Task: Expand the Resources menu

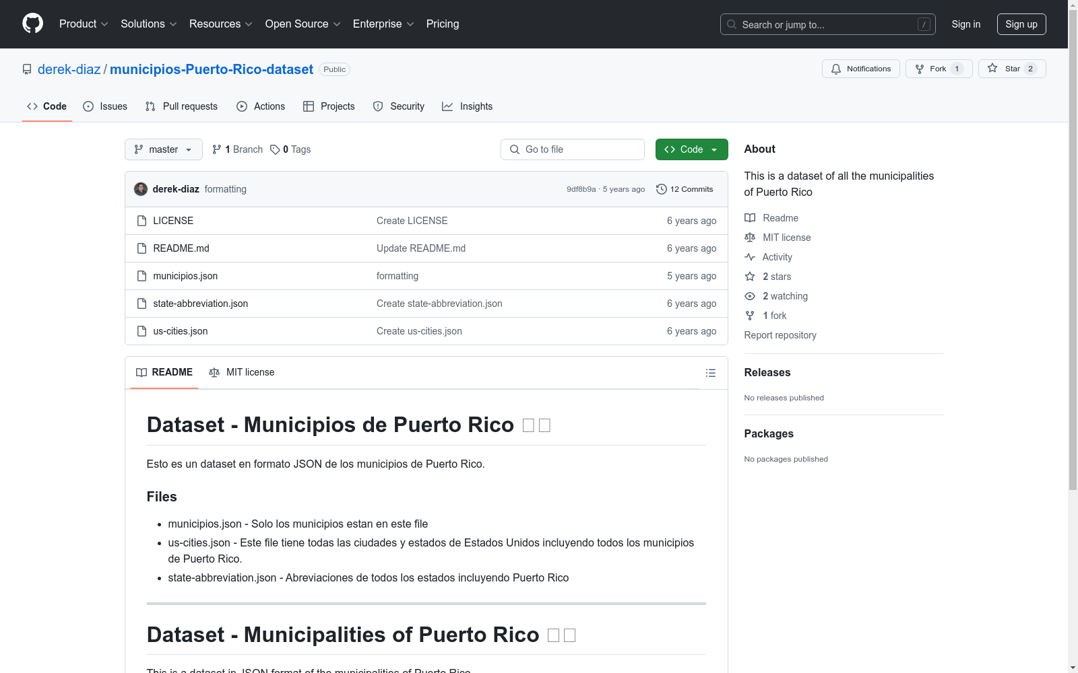Action: [221, 24]
